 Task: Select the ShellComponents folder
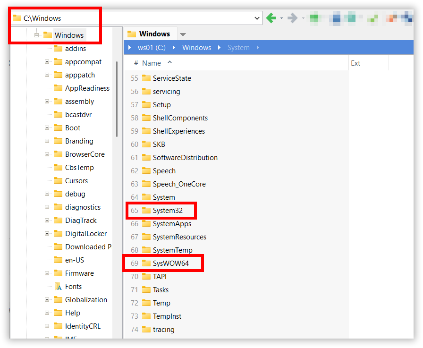pos(180,118)
